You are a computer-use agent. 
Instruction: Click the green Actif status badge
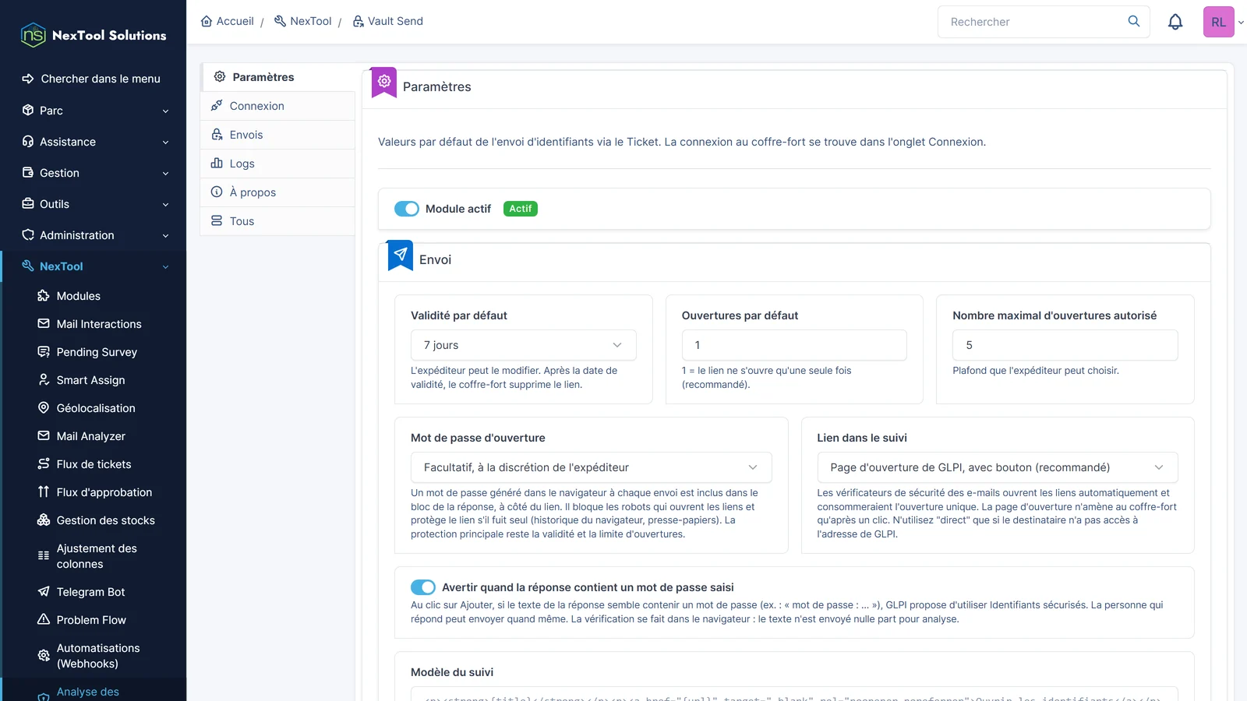click(521, 209)
